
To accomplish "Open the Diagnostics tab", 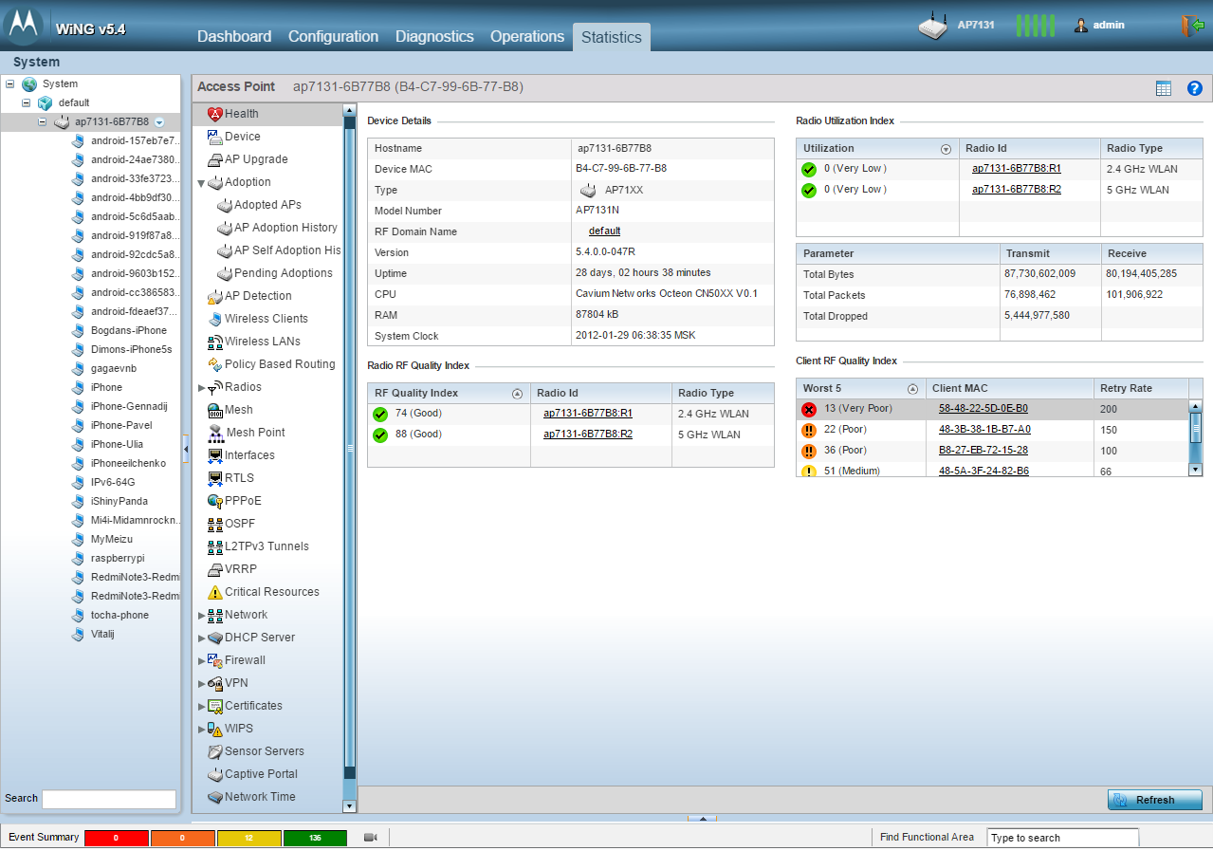I will tap(434, 36).
